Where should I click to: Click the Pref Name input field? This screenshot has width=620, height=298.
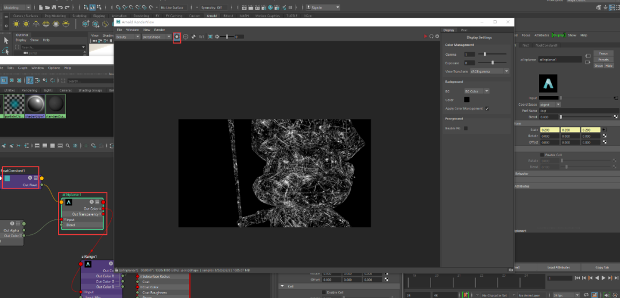pyautogui.click(x=578, y=111)
